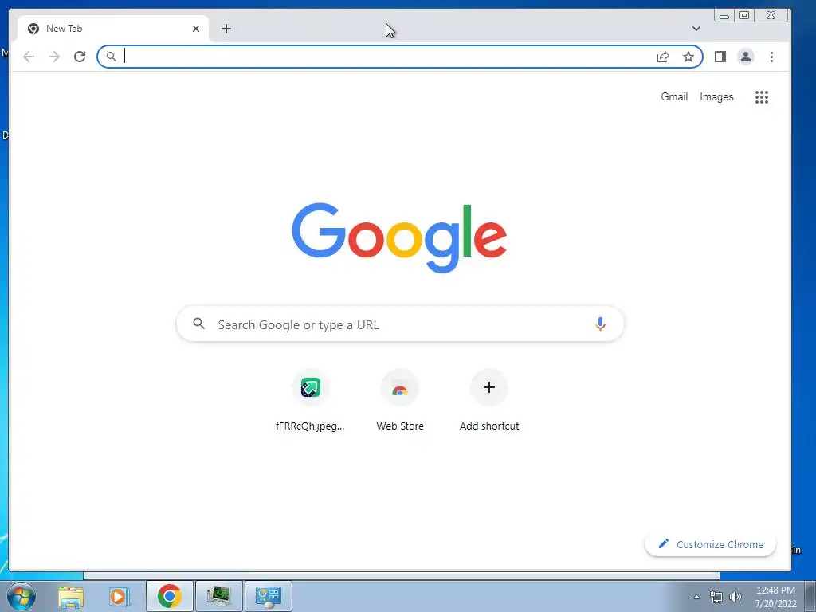Click the Chrome taskbar icon
This screenshot has width=816, height=612.
click(x=169, y=596)
